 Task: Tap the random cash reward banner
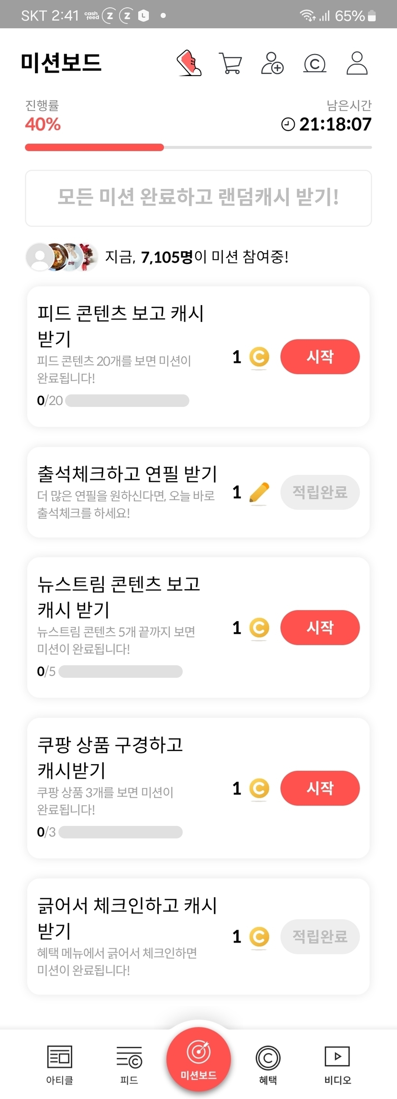[198, 198]
